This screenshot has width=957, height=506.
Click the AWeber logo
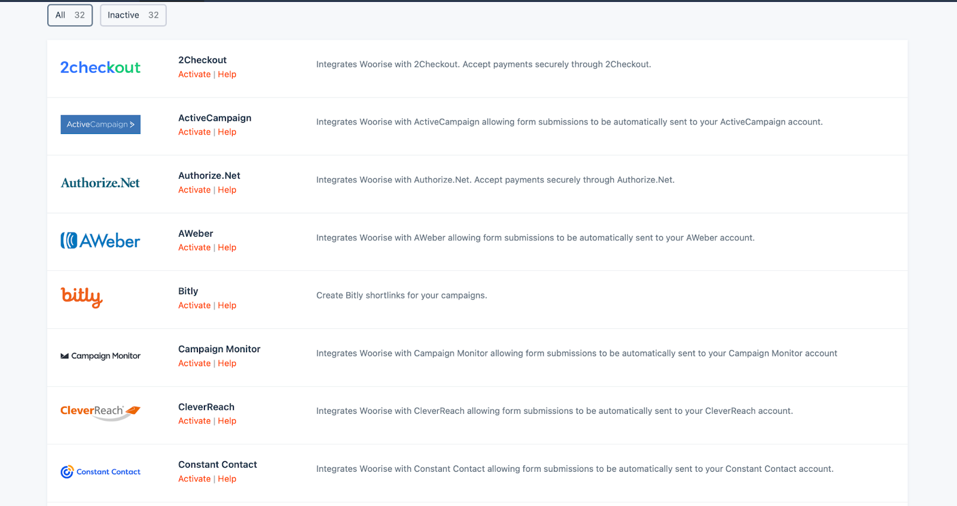pyautogui.click(x=100, y=240)
